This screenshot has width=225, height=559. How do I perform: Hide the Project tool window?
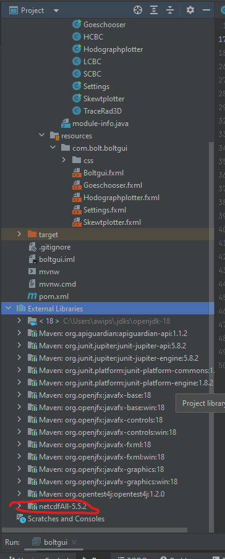(206, 11)
